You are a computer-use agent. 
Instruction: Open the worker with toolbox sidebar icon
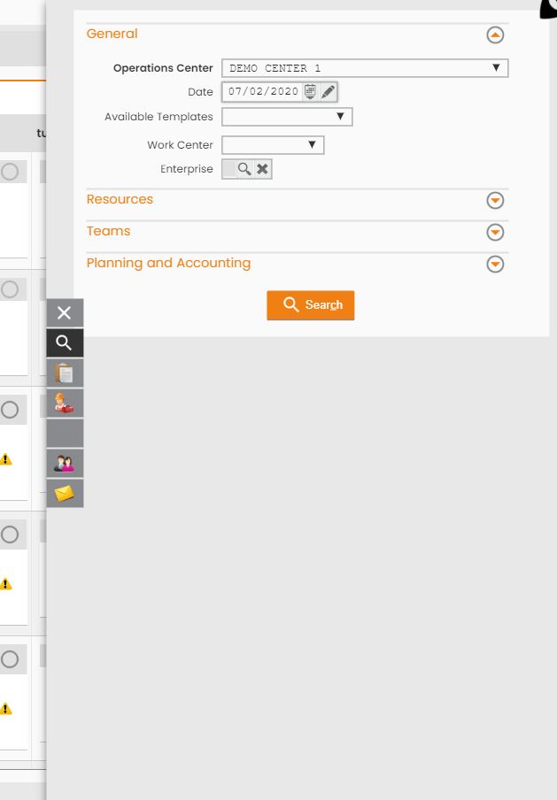click(65, 403)
